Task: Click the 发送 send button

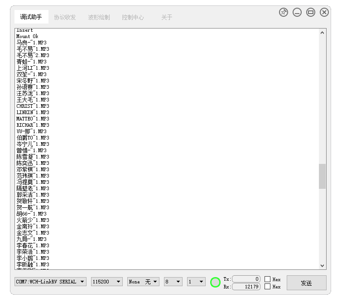Action: point(306,283)
